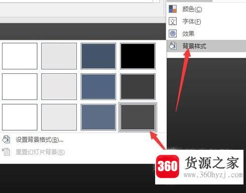Choose the light gray style in row one

[59, 56]
